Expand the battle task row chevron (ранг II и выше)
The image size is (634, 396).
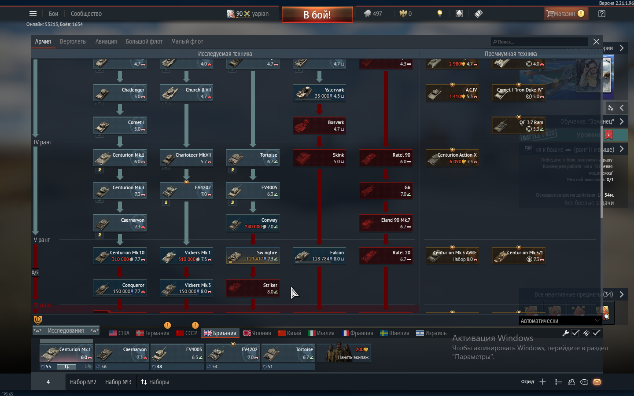[x=622, y=149]
